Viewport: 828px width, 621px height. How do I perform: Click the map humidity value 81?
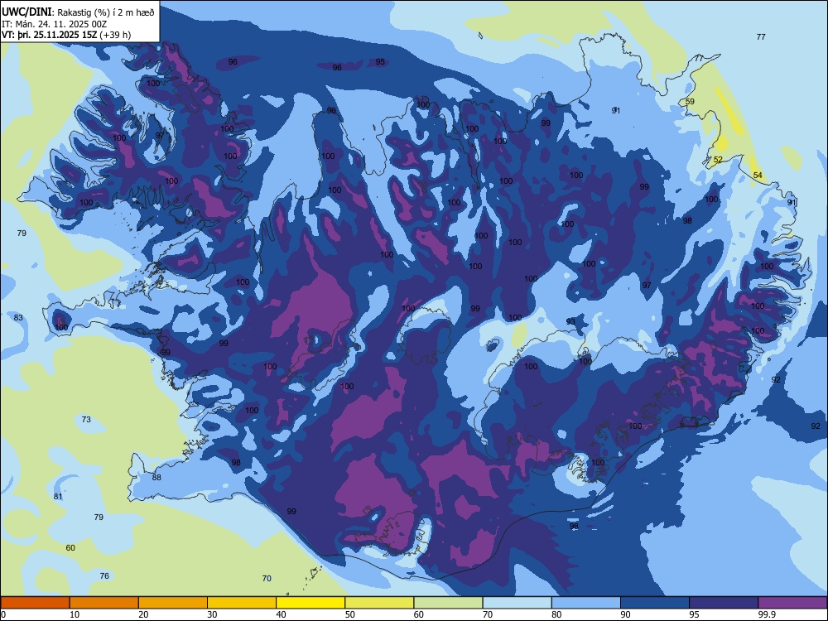pyautogui.click(x=58, y=496)
